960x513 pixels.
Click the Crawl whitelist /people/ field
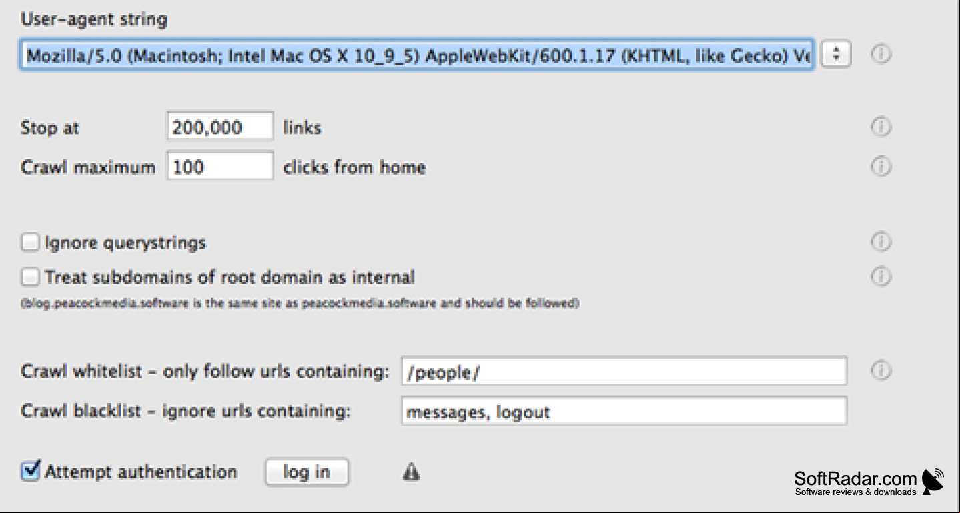point(624,372)
